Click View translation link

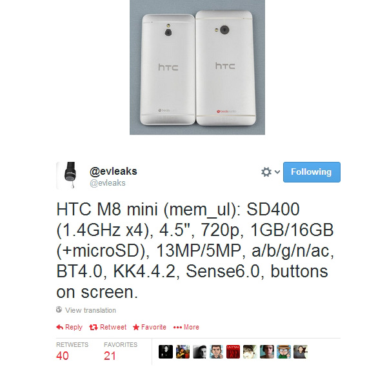pyautogui.click(x=90, y=310)
